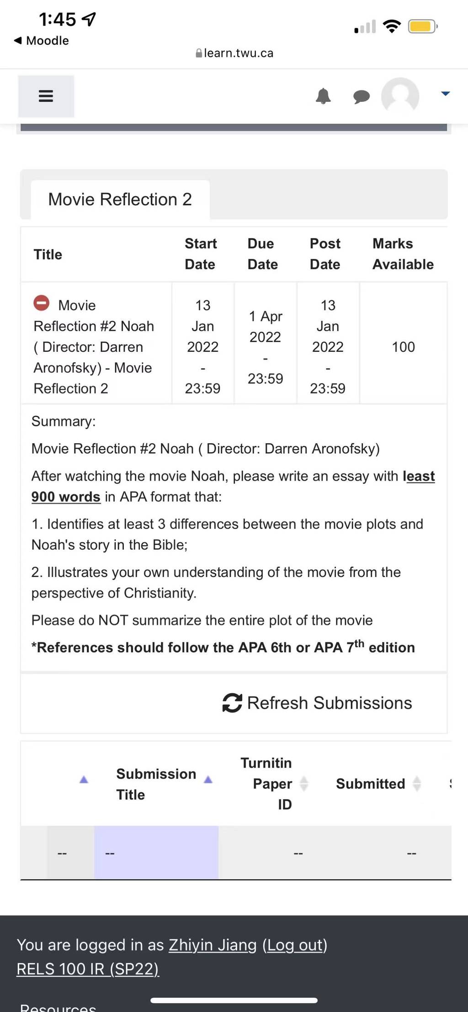The image size is (468, 1012).
Task: Sort by Turnitin Paper ID arrows
Action: click(x=304, y=784)
